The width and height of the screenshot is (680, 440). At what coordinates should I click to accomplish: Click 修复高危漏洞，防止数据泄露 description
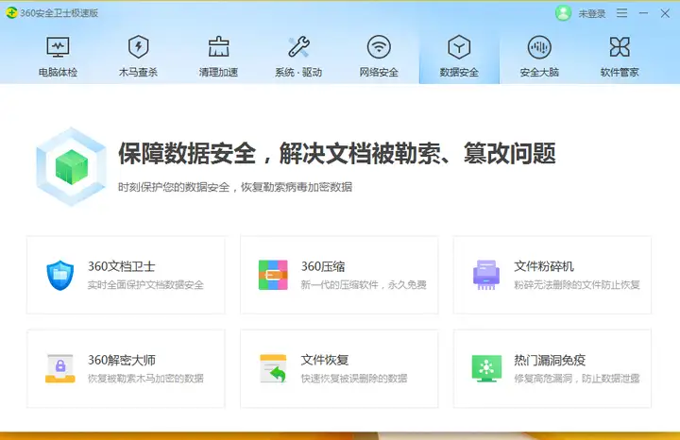point(577,379)
